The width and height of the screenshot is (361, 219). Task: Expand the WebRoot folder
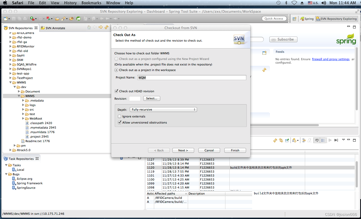coord(23,119)
